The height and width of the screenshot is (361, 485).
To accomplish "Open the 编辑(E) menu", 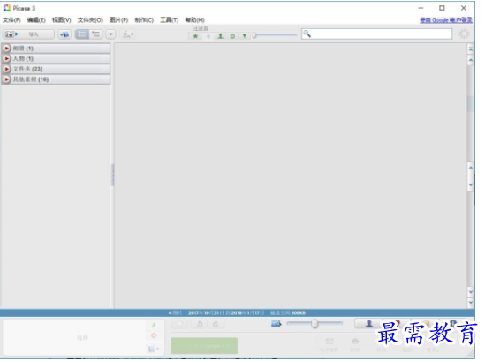I will click(36, 20).
